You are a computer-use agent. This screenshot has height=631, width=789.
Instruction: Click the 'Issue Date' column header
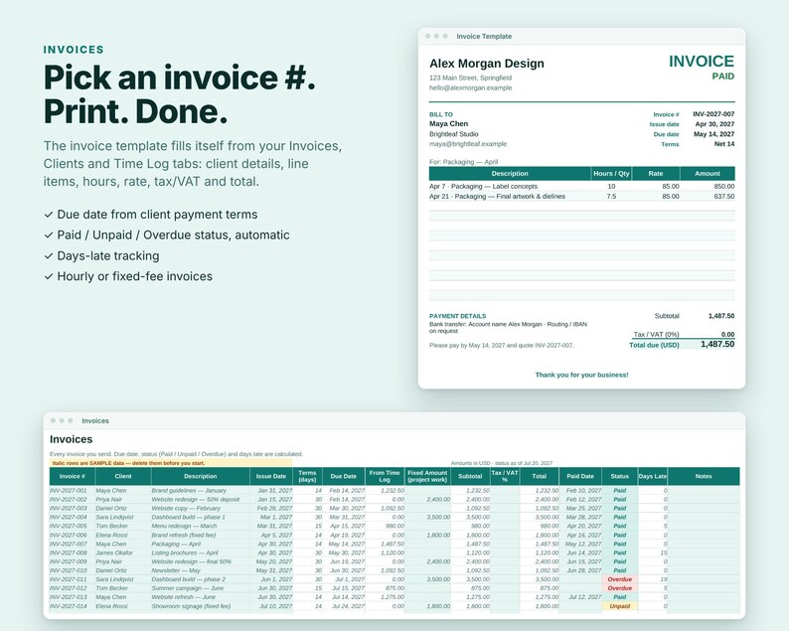pyautogui.click(x=270, y=476)
